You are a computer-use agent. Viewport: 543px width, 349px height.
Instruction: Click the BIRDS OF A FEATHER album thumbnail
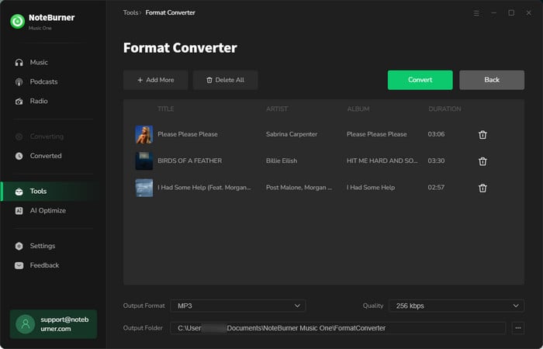click(x=144, y=161)
